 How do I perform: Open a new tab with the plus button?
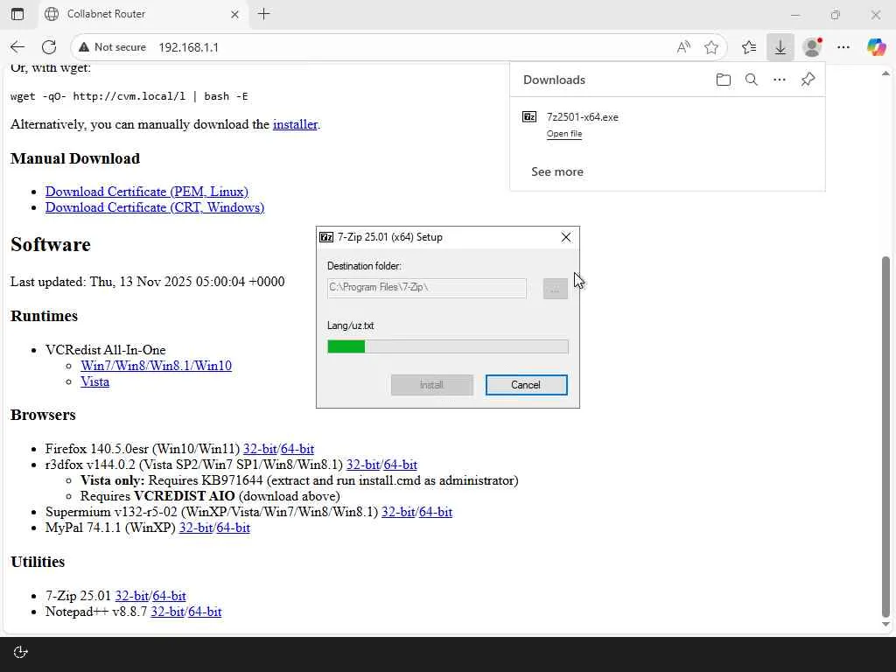tap(264, 14)
